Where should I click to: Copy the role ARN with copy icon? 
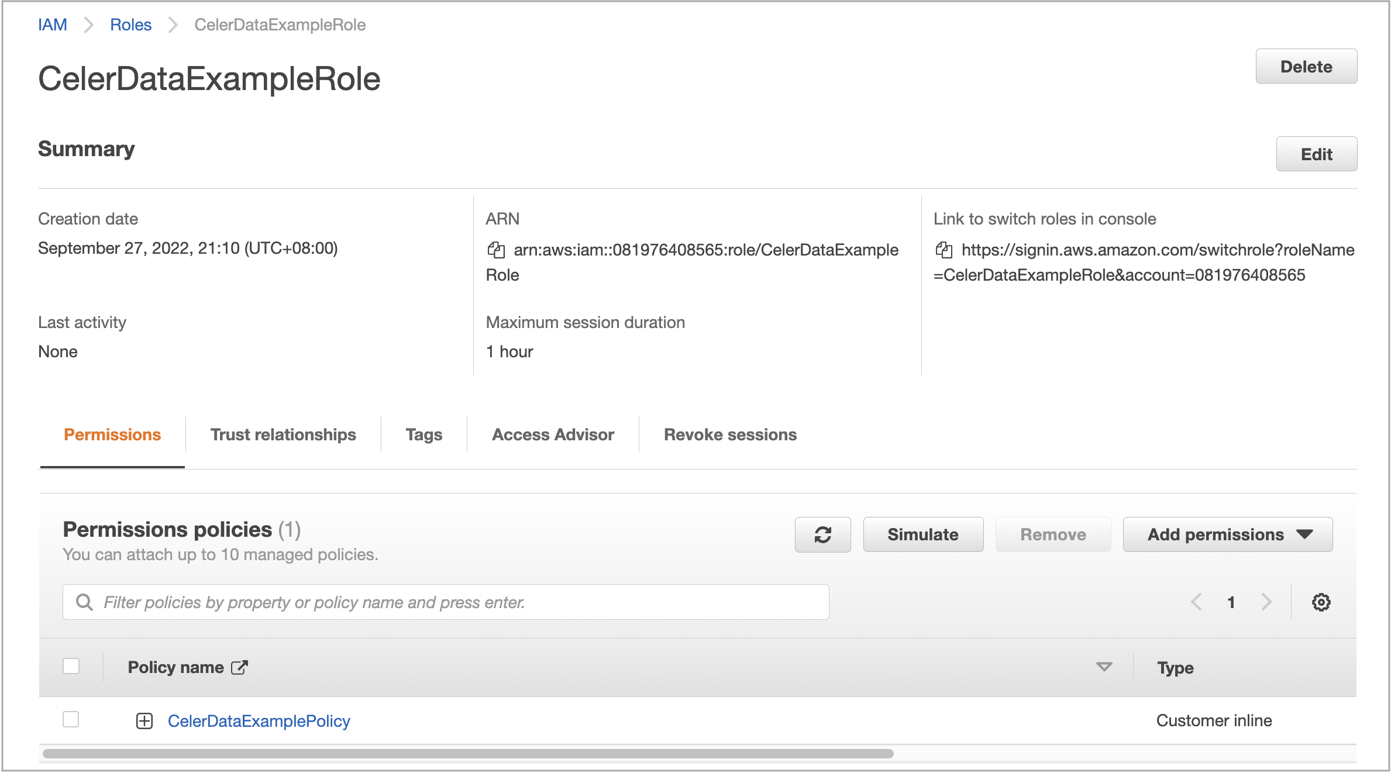(496, 250)
